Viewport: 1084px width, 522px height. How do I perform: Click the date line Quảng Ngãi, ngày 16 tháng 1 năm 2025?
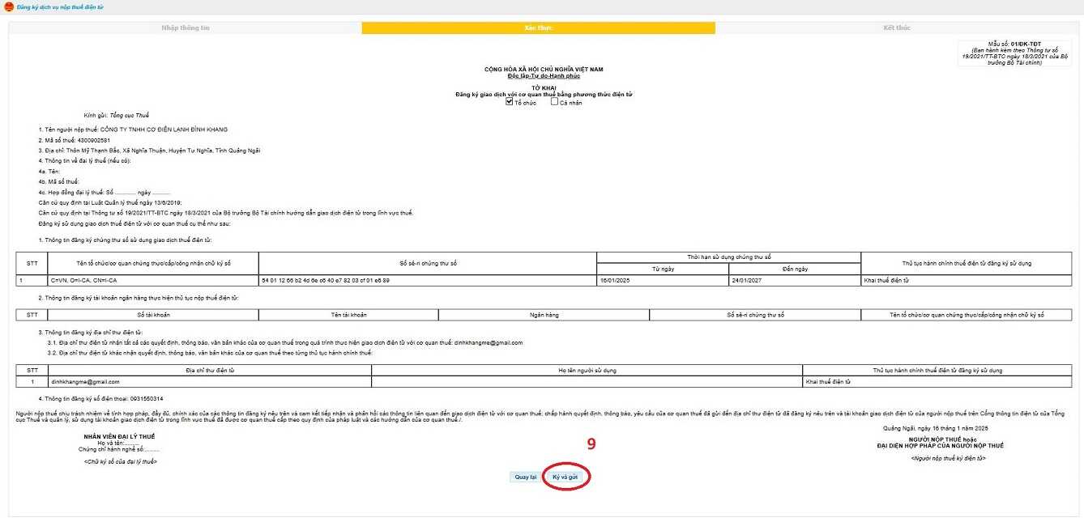pyautogui.click(x=935, y=427)
